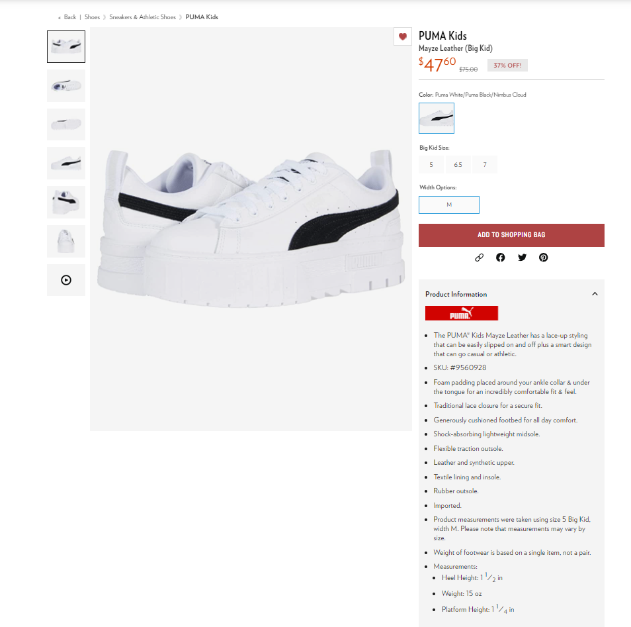Copy product link icon
This screenshot has width=631, height=627.
pos(479,258)
